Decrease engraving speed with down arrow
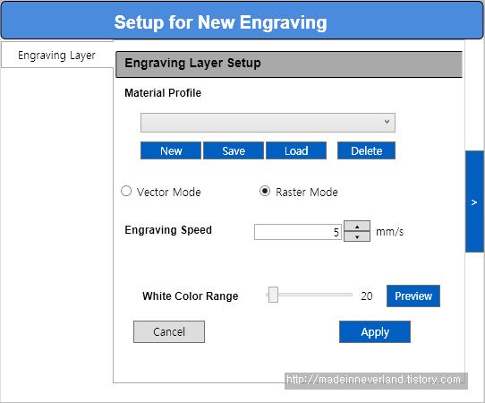 pos(357,236)
